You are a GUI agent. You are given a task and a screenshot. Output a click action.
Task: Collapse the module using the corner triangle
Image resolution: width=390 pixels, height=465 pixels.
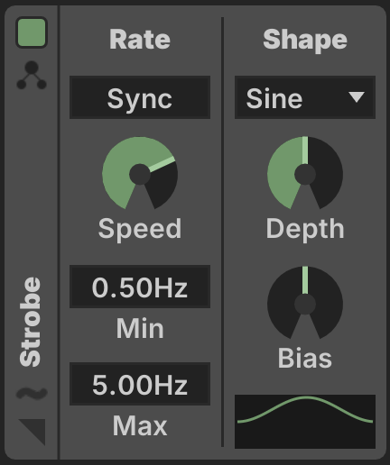(x=32, y=432)
